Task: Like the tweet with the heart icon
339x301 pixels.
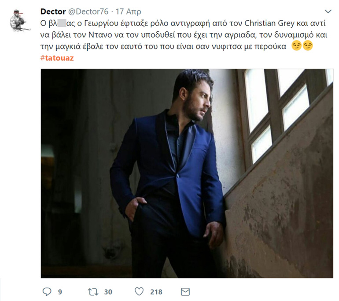Action: click(139, 292)
